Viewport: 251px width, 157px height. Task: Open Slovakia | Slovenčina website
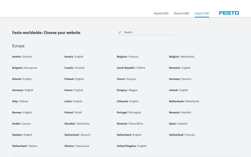click(x=77, y=124)
